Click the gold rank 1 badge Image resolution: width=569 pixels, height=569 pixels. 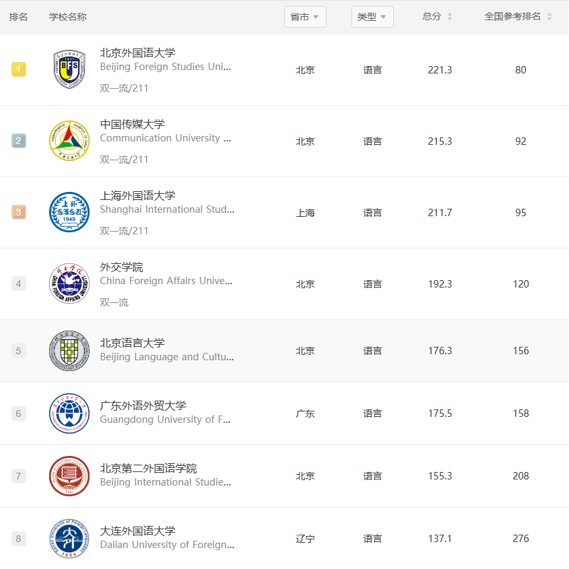point(18,69)
